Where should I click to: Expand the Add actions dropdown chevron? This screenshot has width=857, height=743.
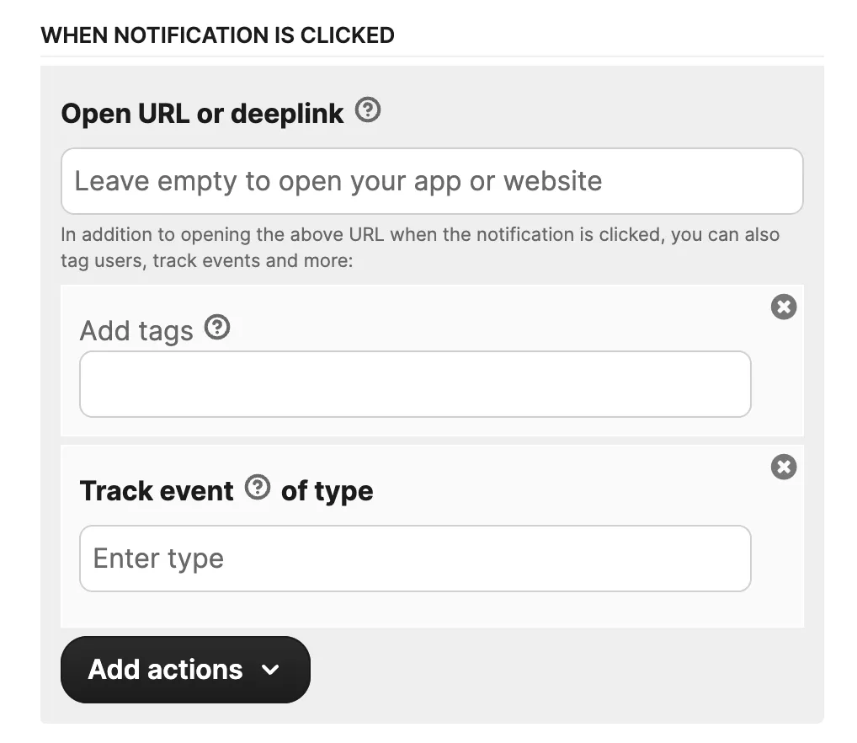coord(270,670)
